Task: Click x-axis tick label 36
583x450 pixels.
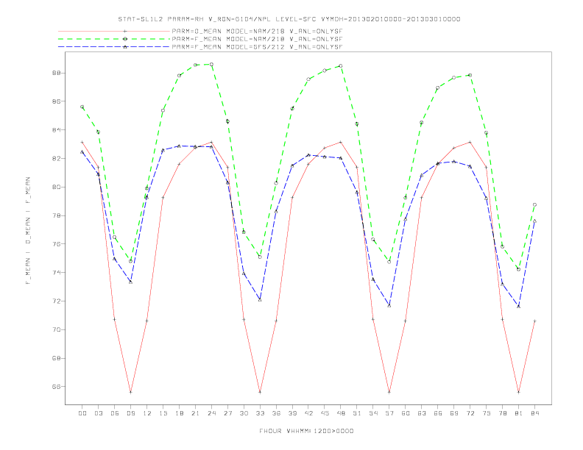Action: click(x=276, y=413)
